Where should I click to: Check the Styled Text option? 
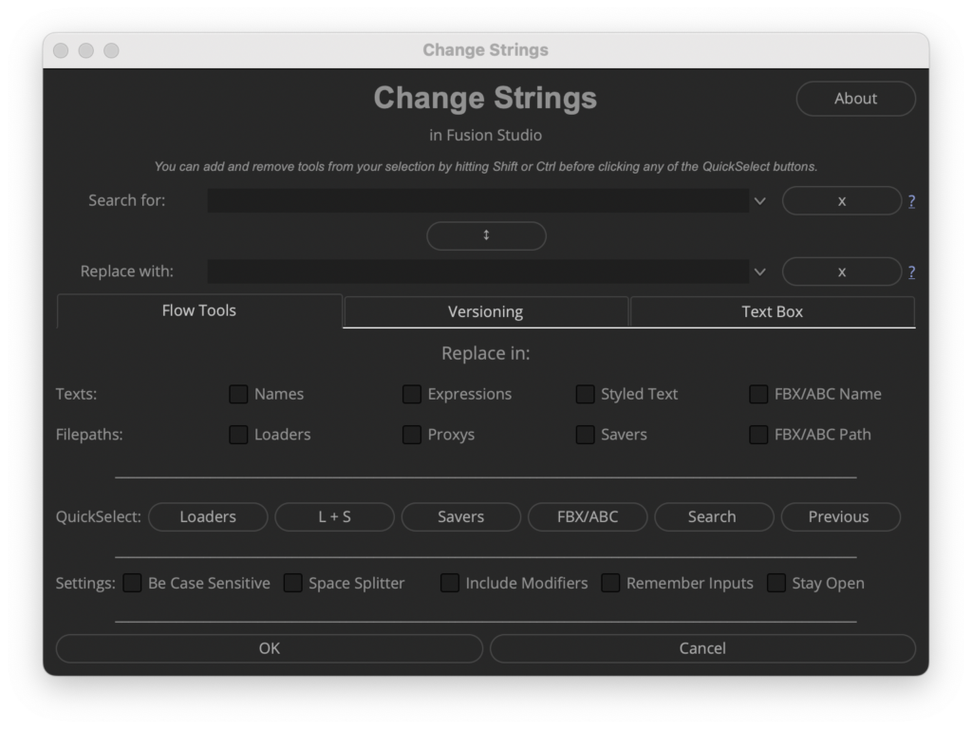point(585,394)
